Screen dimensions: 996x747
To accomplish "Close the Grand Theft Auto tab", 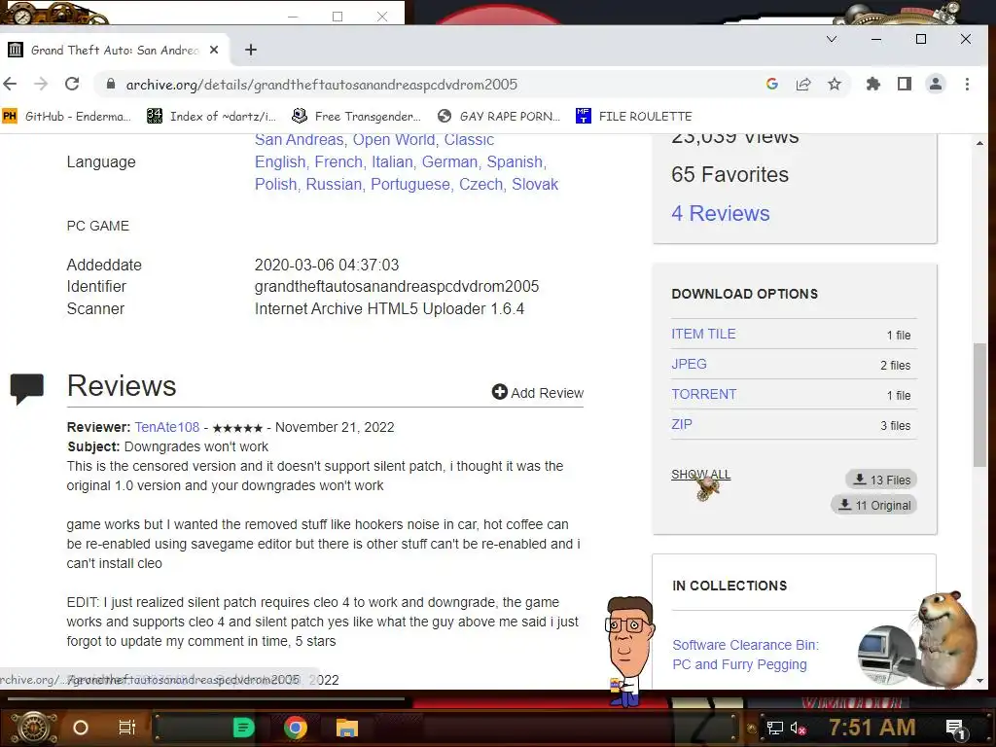I will (214, 50).
